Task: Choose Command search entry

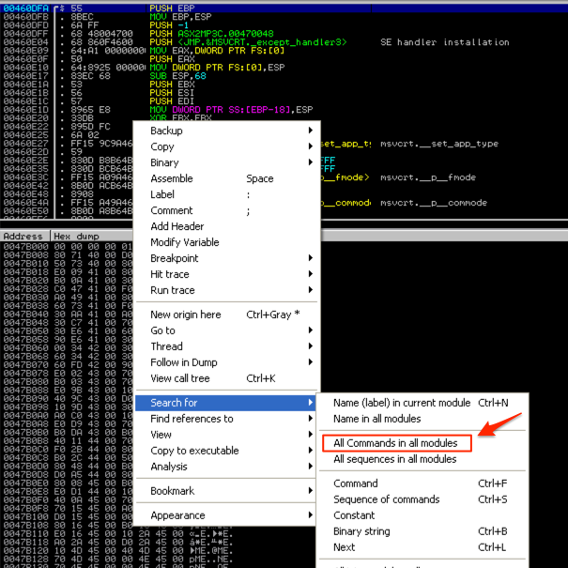Action: pos(422,484)
